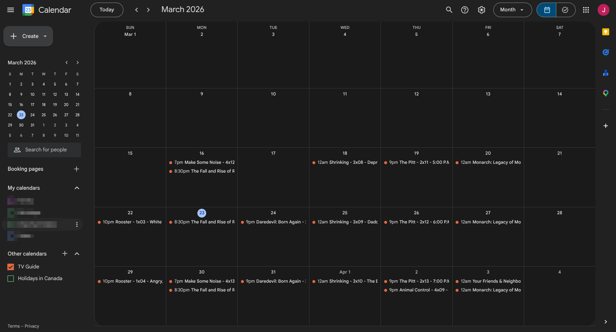This screenshot has height=332, width=616.
Task: Open Google Keep in side panel
Action: click(606, 32)
